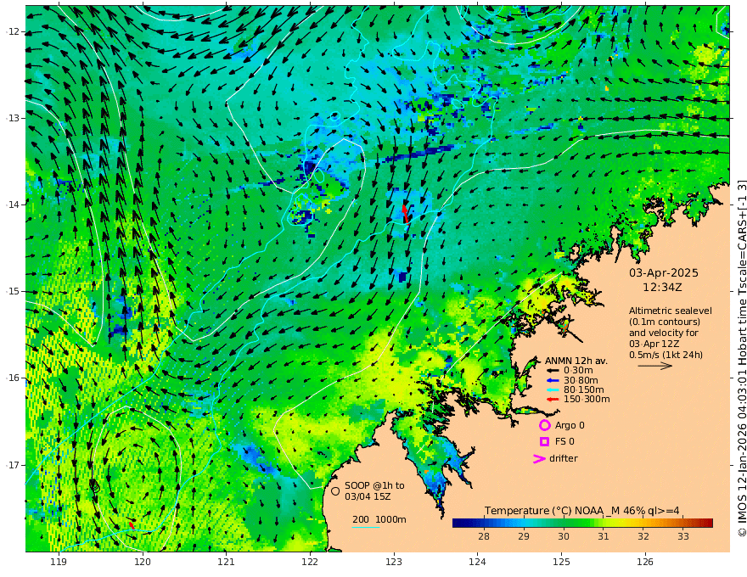Click the red current arrow near 123E 14S
The image size is (747, 577).
pos(405,214)
